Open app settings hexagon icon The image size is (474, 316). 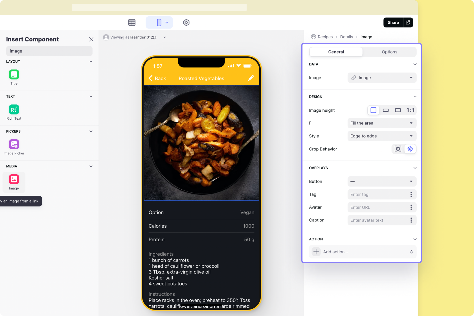[186, 23]
